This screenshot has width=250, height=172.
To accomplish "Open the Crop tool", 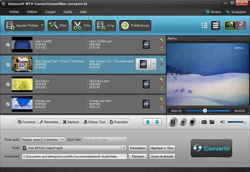I will click(x=105, y=25).
